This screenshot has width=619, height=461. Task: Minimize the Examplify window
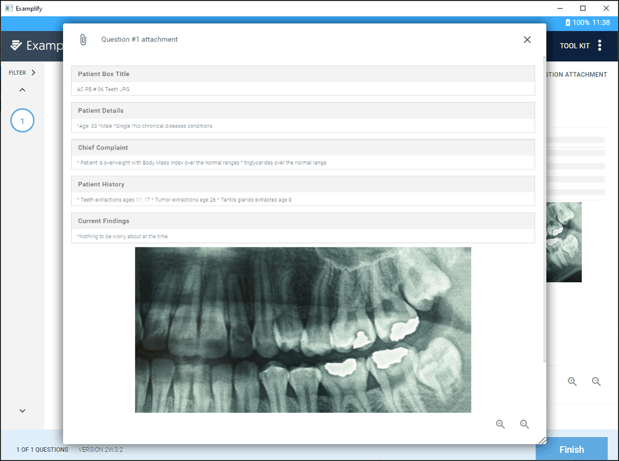pyautogui.click(x=560, y=8)
